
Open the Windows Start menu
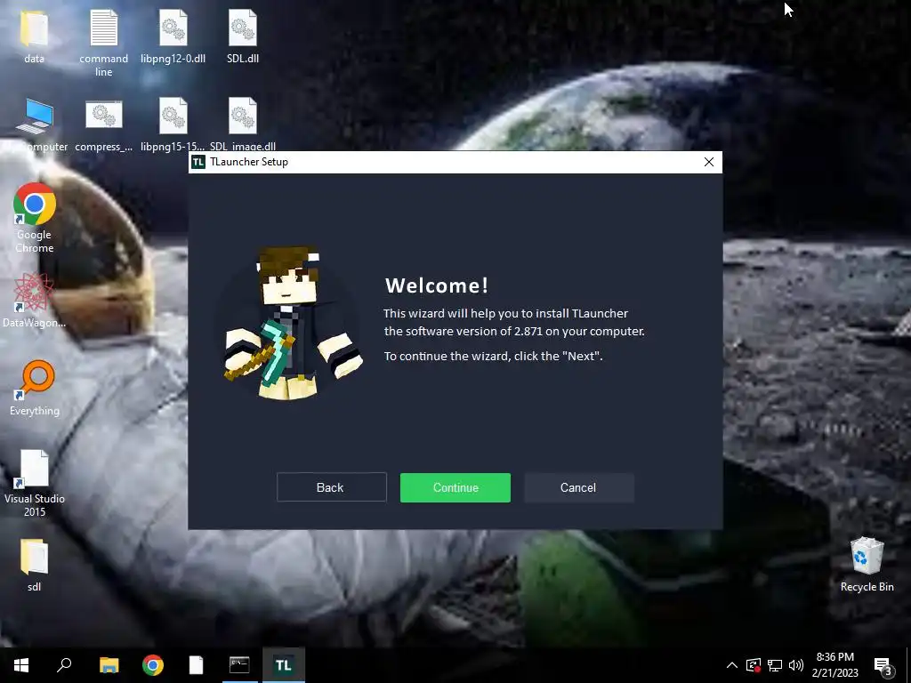[x=21, y=665]
